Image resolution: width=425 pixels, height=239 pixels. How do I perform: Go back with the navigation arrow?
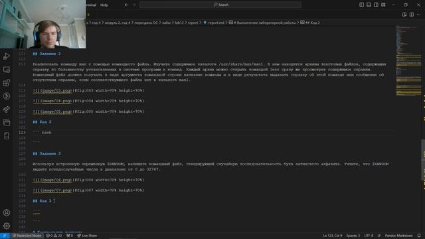[x=126, y=5]
